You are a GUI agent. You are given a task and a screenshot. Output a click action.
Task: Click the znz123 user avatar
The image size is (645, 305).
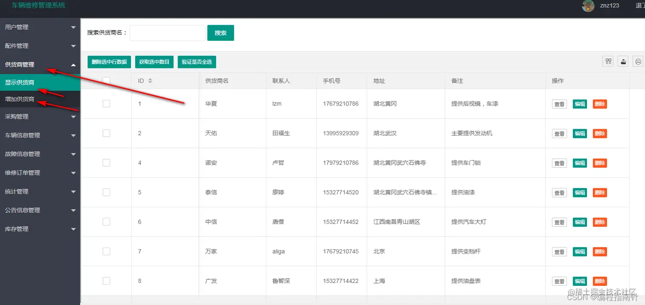coord(588,6)
